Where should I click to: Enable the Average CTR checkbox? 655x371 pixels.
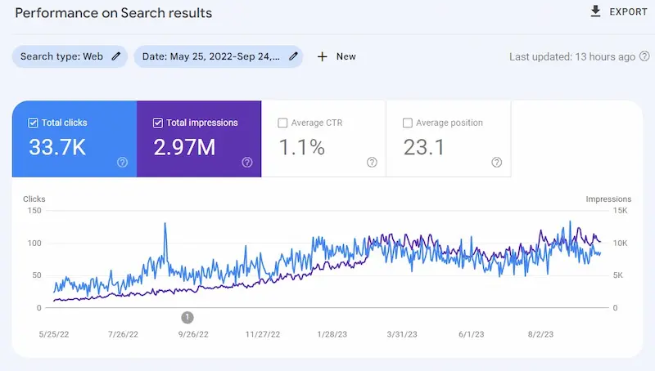click(x=282, y=123)
